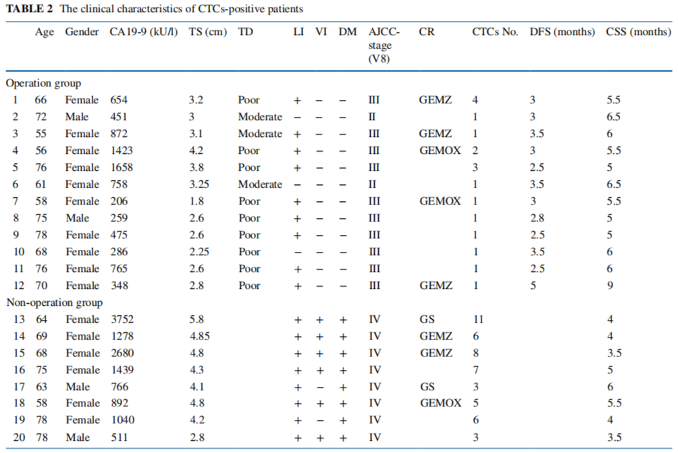Click the CSS value 9 for patient 12
Viewport: 678px width, 453px height.
click(x=610, y=286)
